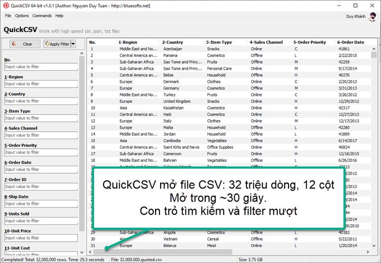Select the Cambodia country cell

[172, 140]
